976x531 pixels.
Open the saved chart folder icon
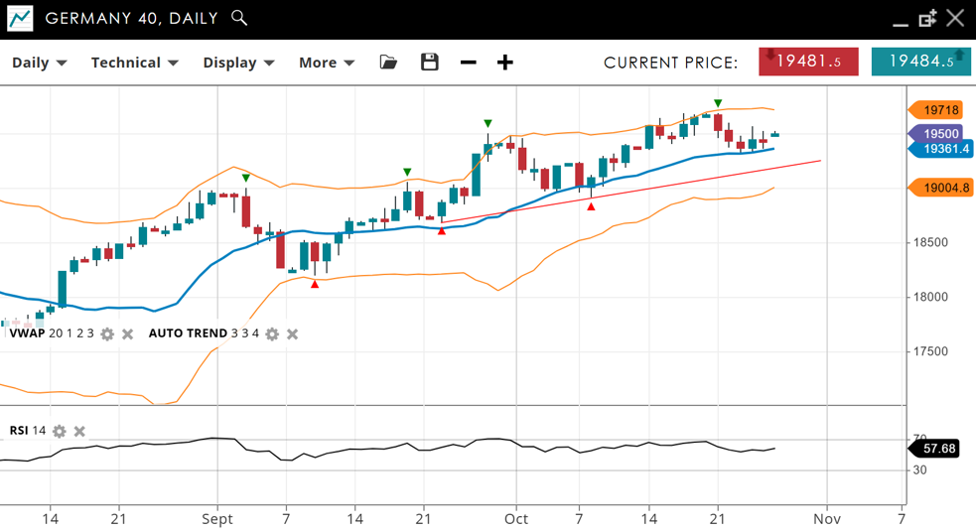tap(388, 63)
